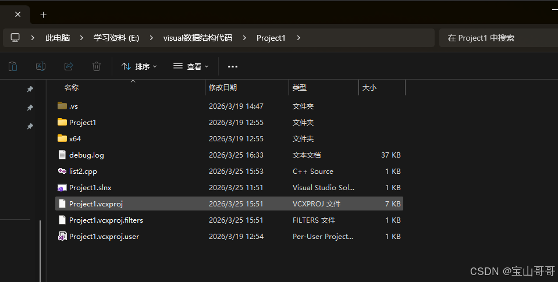Click the share icon in toolbar
This screenshot has height=282, width=558.
tap(69, 66)
